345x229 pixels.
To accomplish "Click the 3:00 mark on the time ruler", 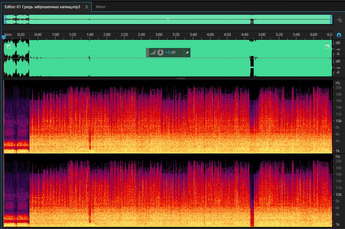I will [158, 34].
